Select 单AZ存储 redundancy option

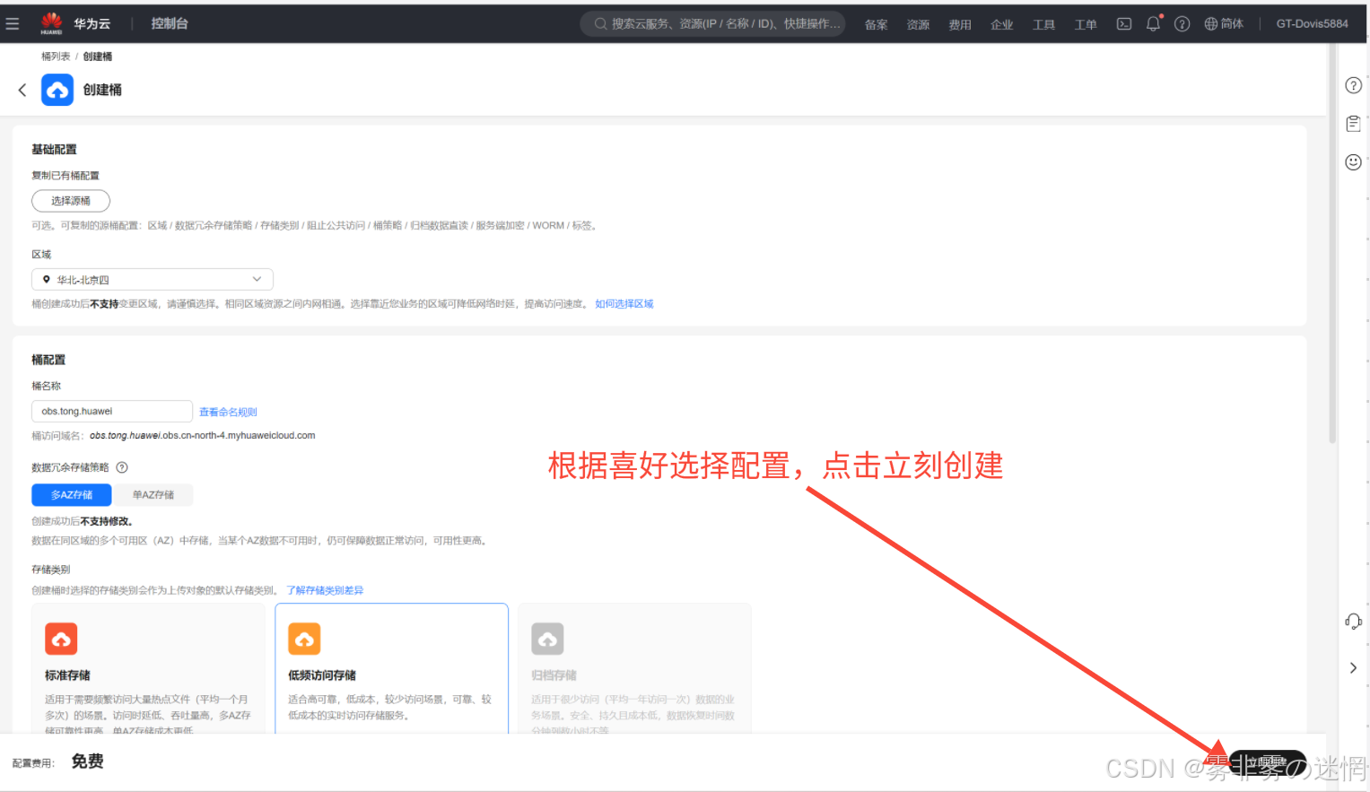(x=153, y=495)
